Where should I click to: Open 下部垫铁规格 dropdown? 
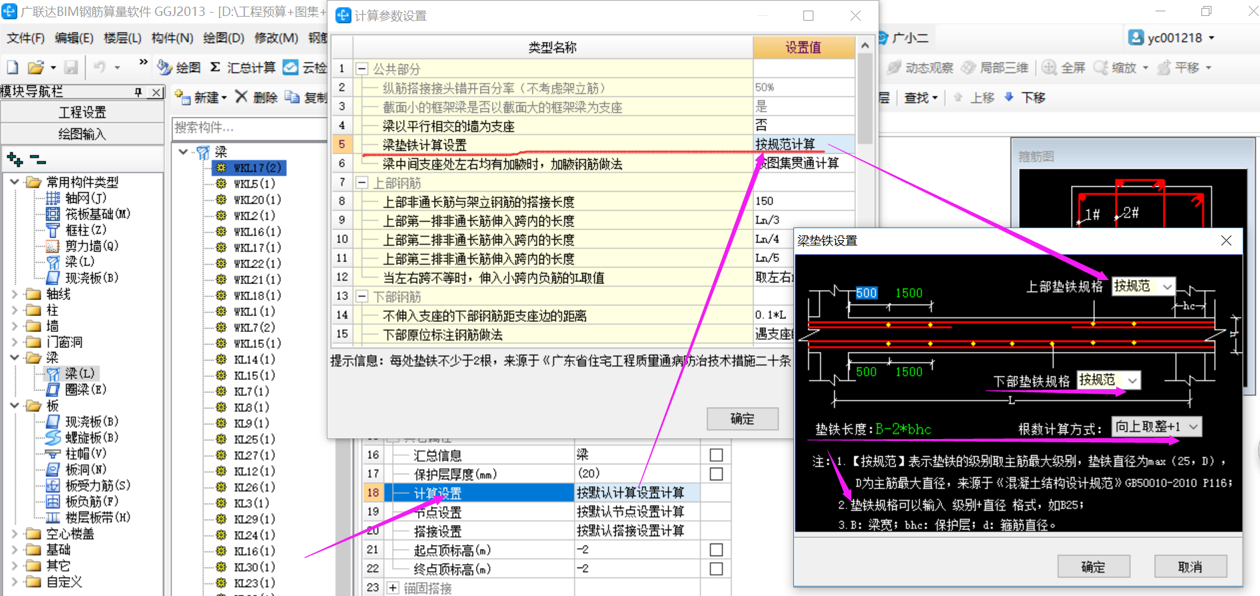point(1133,380)
